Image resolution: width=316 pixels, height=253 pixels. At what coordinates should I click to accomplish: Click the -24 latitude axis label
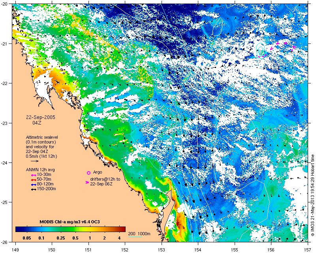pos(5,162)
